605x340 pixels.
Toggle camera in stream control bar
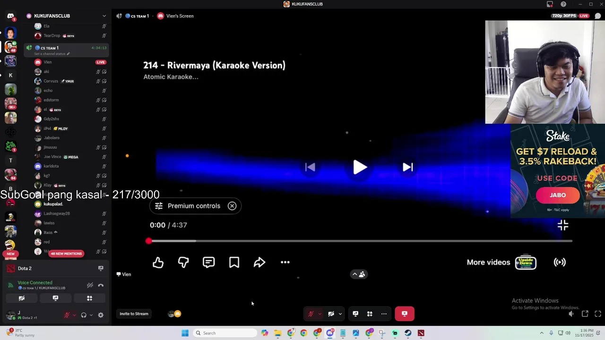click(331, 314)
